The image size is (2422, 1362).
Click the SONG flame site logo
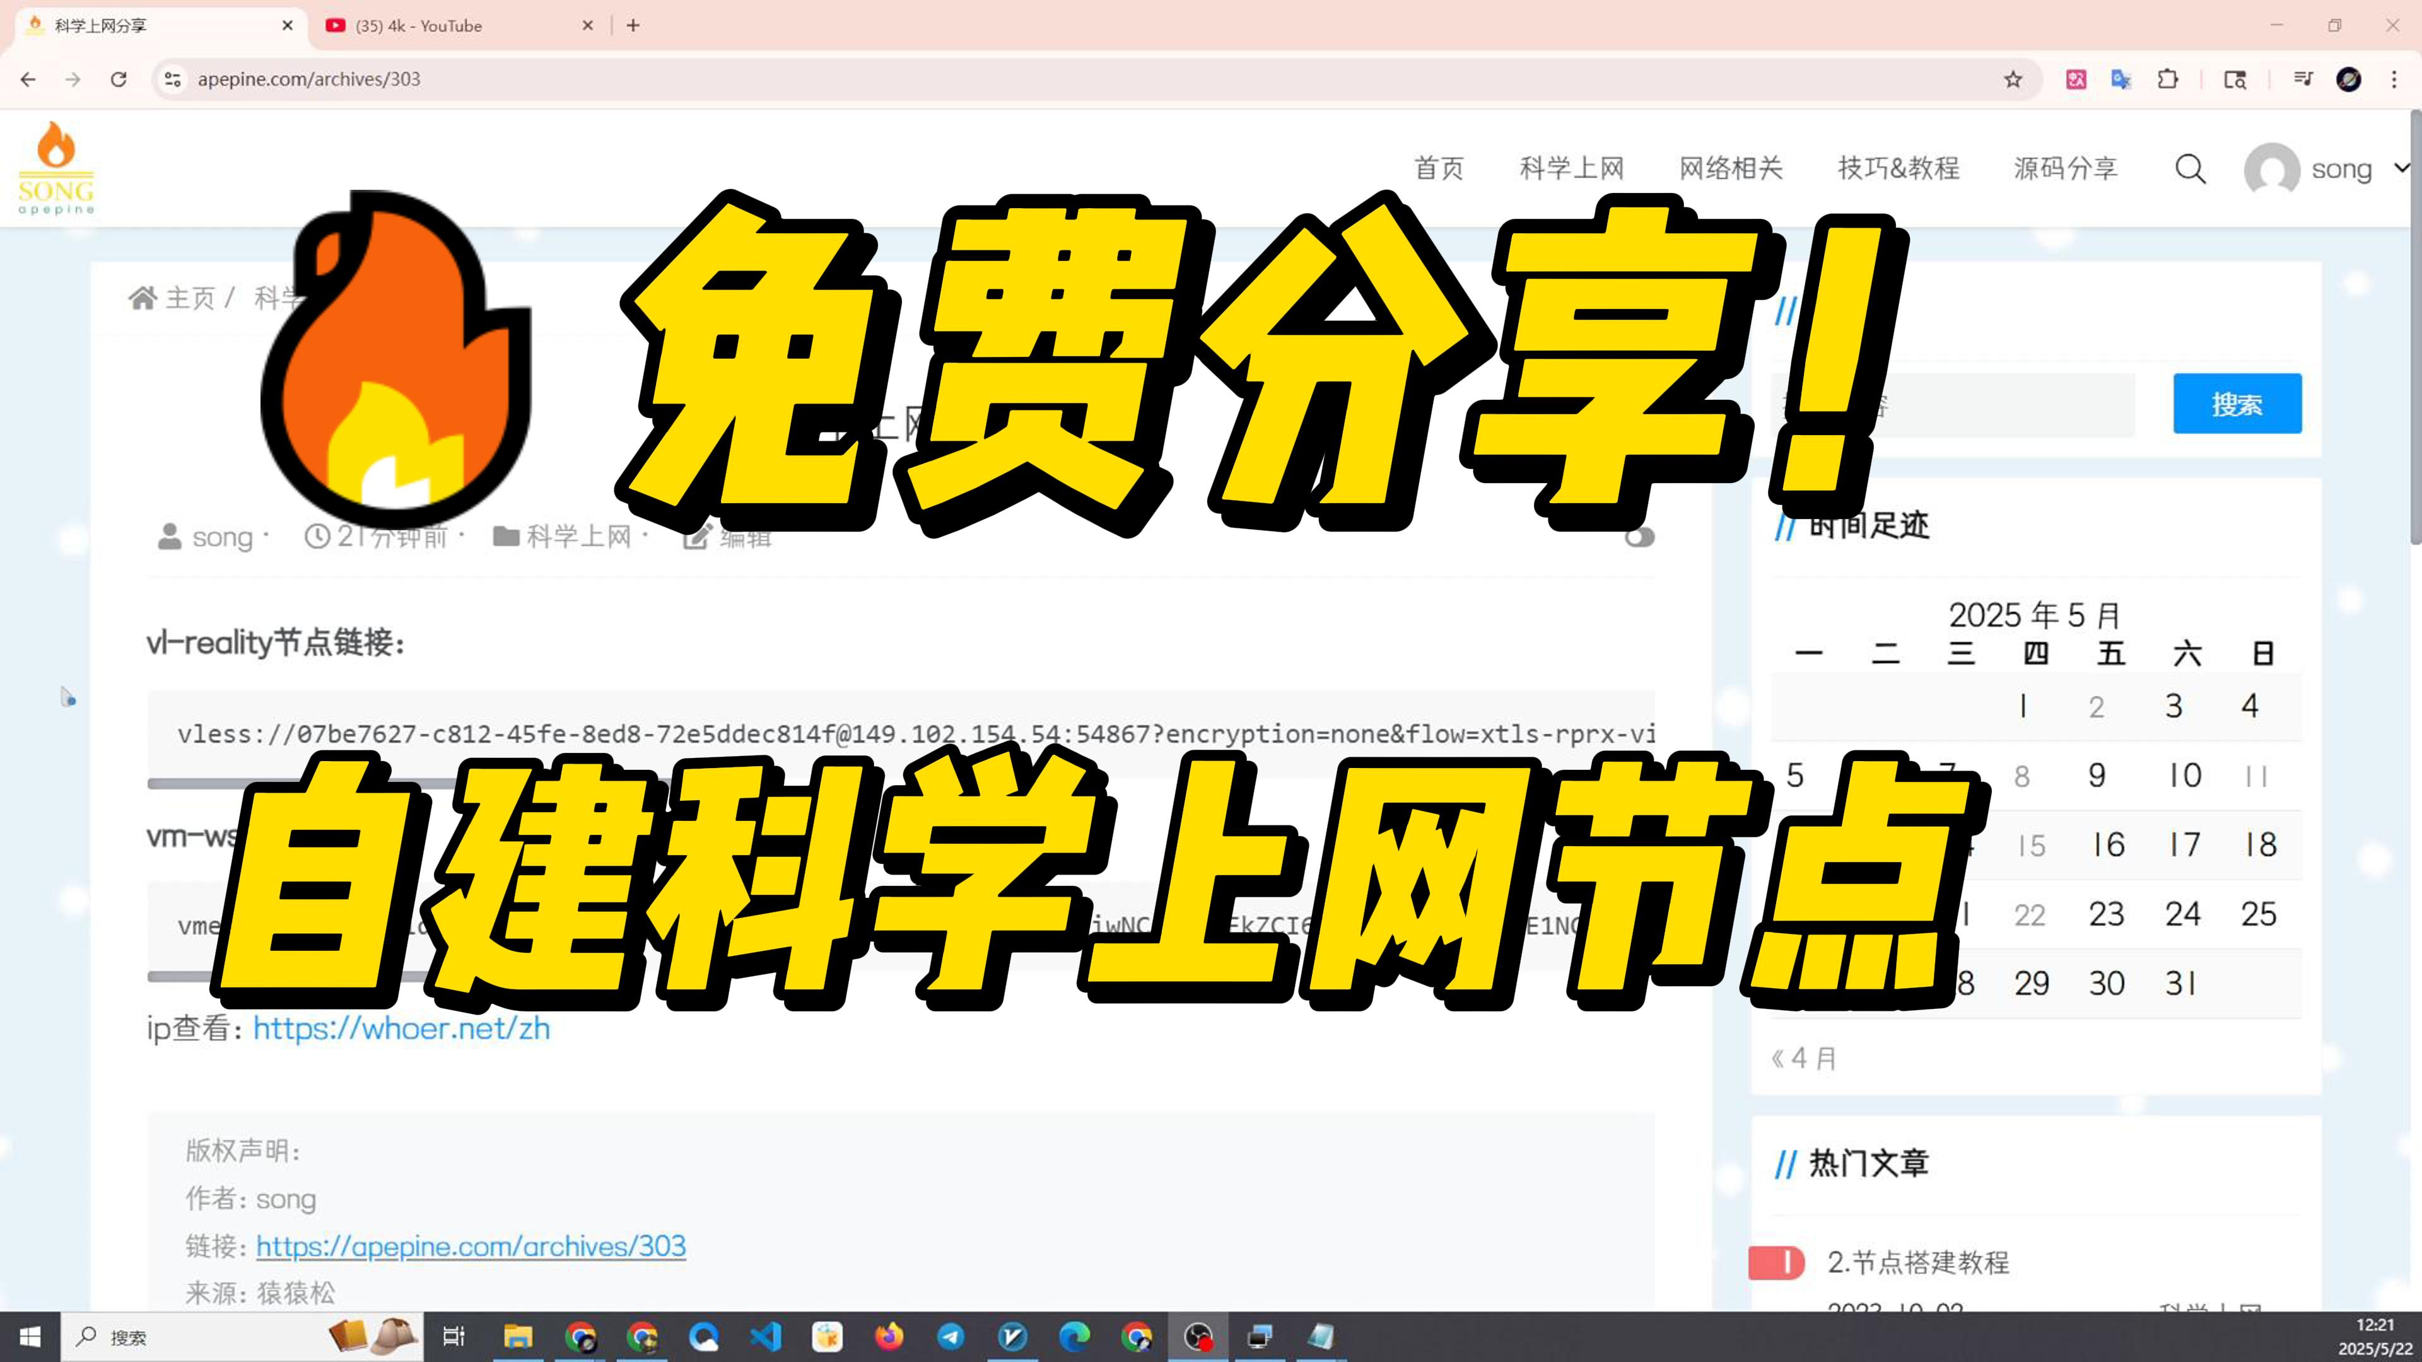coord(56,167)
